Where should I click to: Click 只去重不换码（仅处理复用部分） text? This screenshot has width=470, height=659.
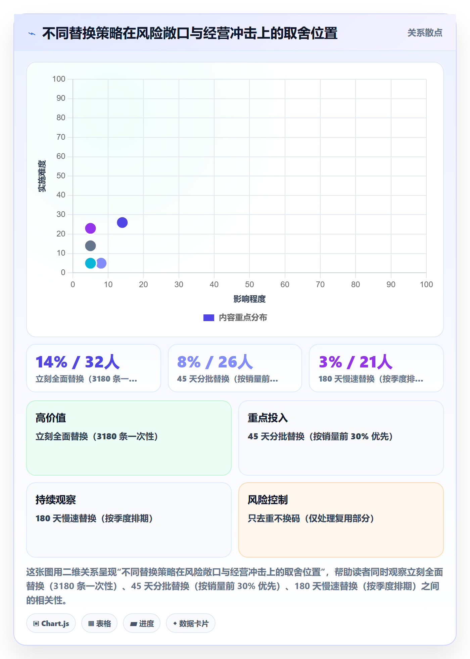[311, 518]
